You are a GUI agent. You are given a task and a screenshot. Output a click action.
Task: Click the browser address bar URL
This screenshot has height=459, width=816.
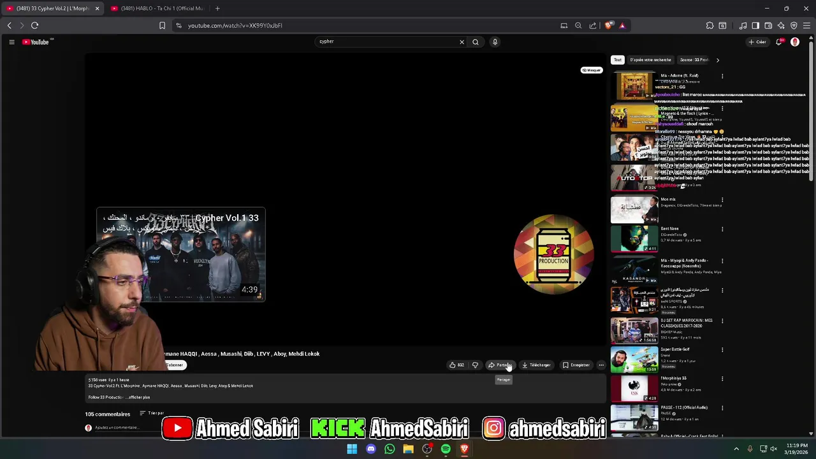tap(235, 25)
